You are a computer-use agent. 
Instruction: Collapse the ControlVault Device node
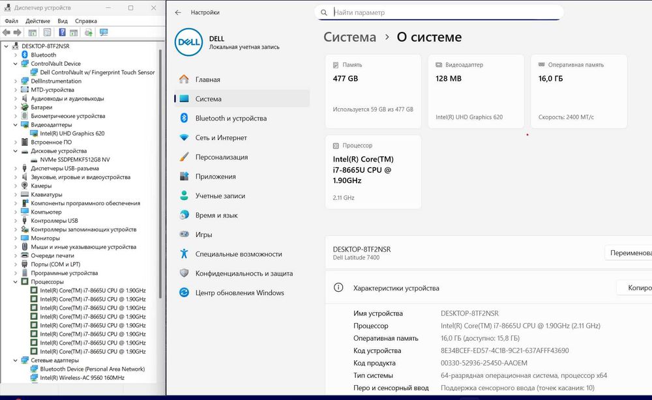[16, 64]
